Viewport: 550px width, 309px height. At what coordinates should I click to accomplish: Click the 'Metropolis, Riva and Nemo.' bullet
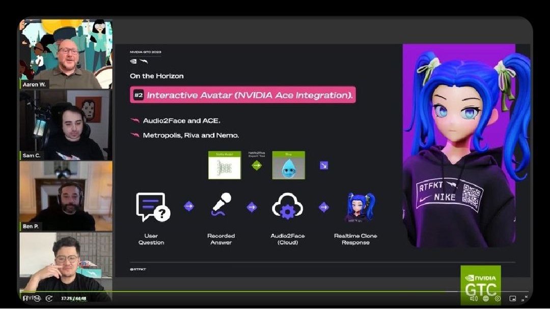click(x=191, y=135)
